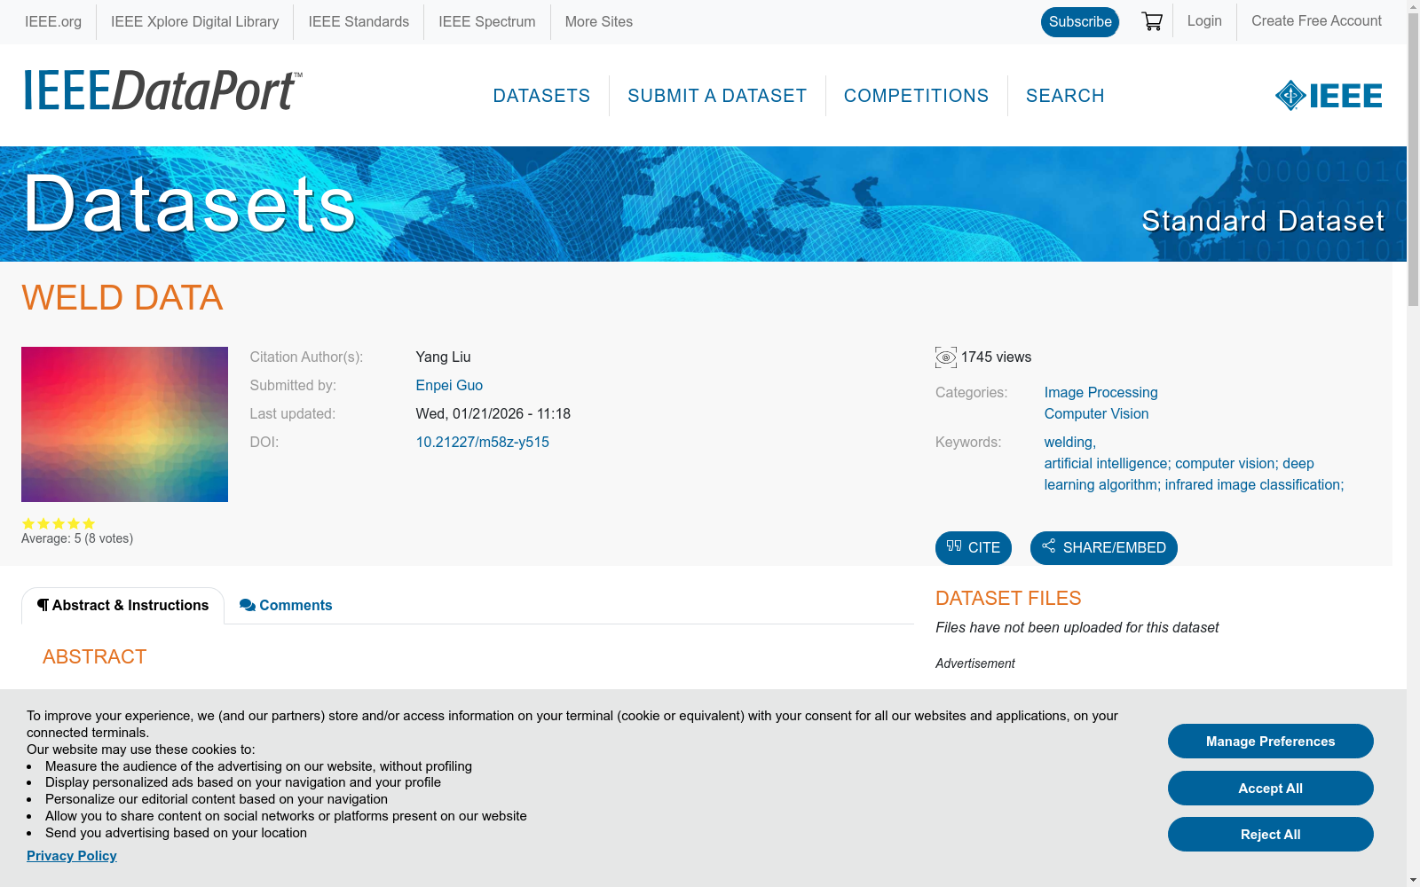
Task: Click scrollbar down arrow
Action: pyautogui.click(x=1413, y=880)
